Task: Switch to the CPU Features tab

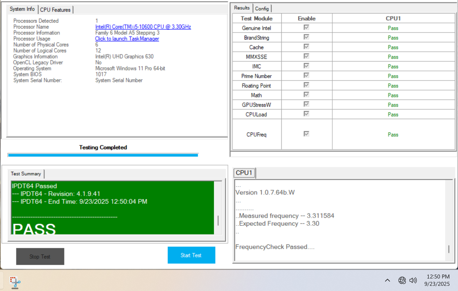Action: [x=55, y=10]
